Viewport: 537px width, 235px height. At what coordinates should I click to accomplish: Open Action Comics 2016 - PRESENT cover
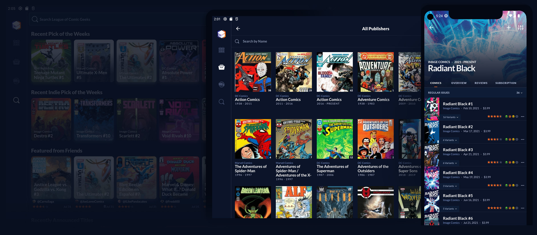(335, 72)
